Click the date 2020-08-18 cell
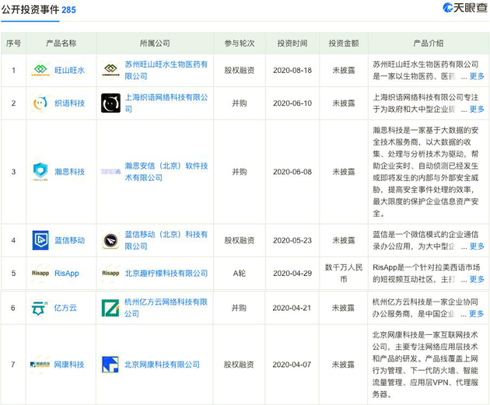The width and height of the screenshot is (490, 405). (x=292, y=70)
